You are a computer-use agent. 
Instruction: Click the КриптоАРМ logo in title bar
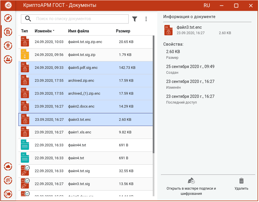[8, 5]
